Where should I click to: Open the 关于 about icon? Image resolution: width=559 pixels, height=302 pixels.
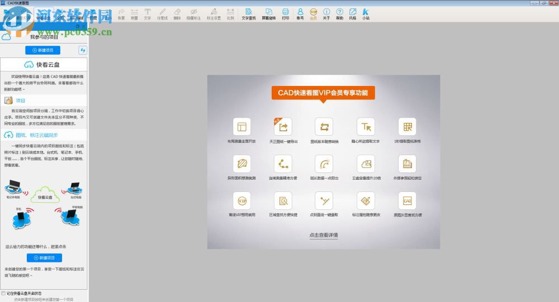326,15
